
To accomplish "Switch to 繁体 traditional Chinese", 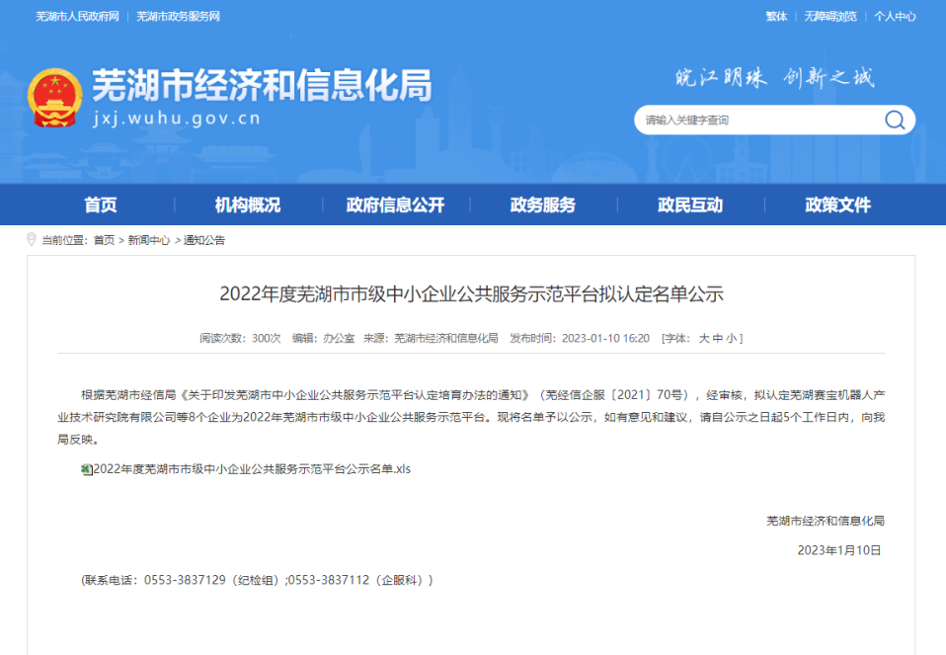I will pos(776,17).
